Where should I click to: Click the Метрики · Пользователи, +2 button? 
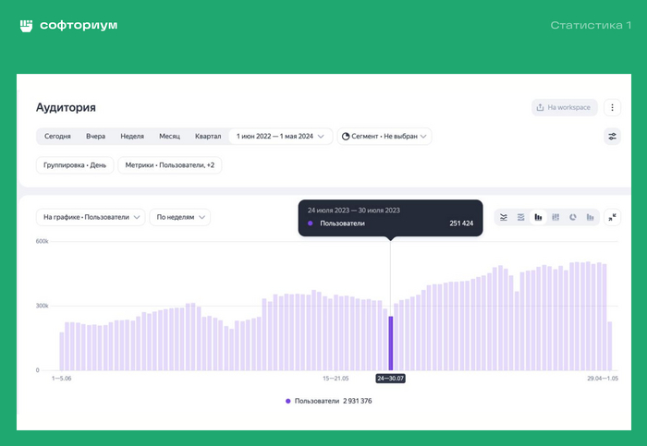[169, 165]
